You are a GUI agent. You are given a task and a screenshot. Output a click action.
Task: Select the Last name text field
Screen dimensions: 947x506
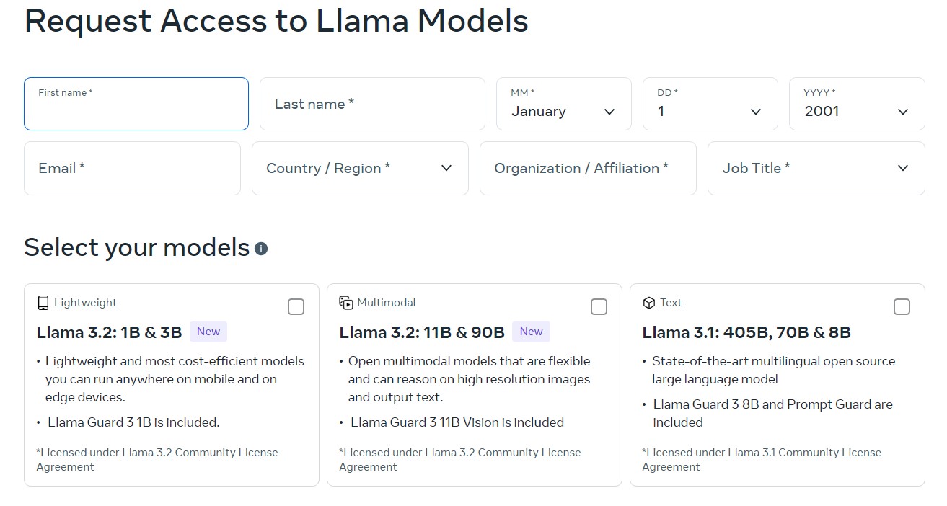371,103
